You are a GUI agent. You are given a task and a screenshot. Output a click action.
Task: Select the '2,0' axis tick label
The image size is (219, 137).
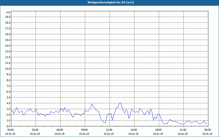pos(8,115)
